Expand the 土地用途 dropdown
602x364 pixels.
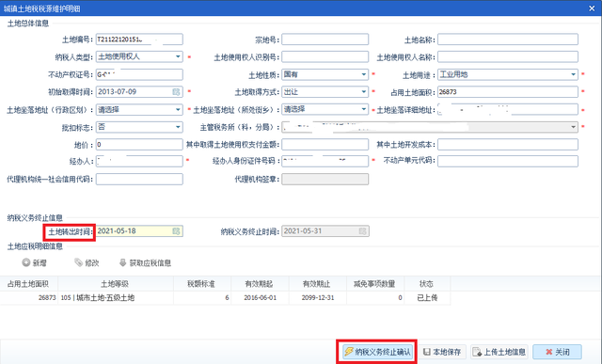point(573,74)
